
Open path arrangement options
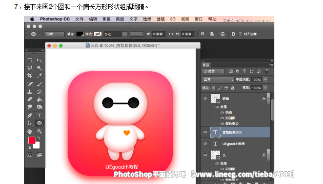pyautogui.click(x=223, y=34)
